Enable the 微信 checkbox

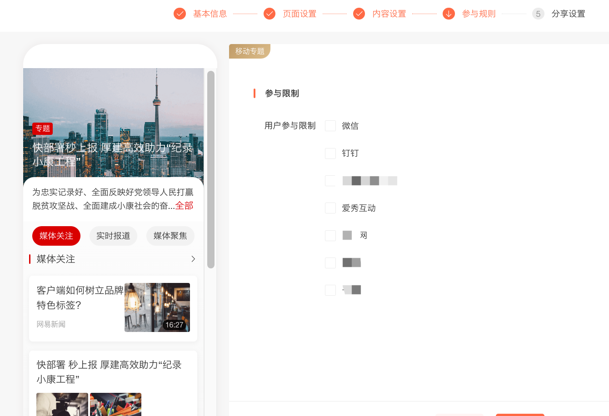coord(330,126)
